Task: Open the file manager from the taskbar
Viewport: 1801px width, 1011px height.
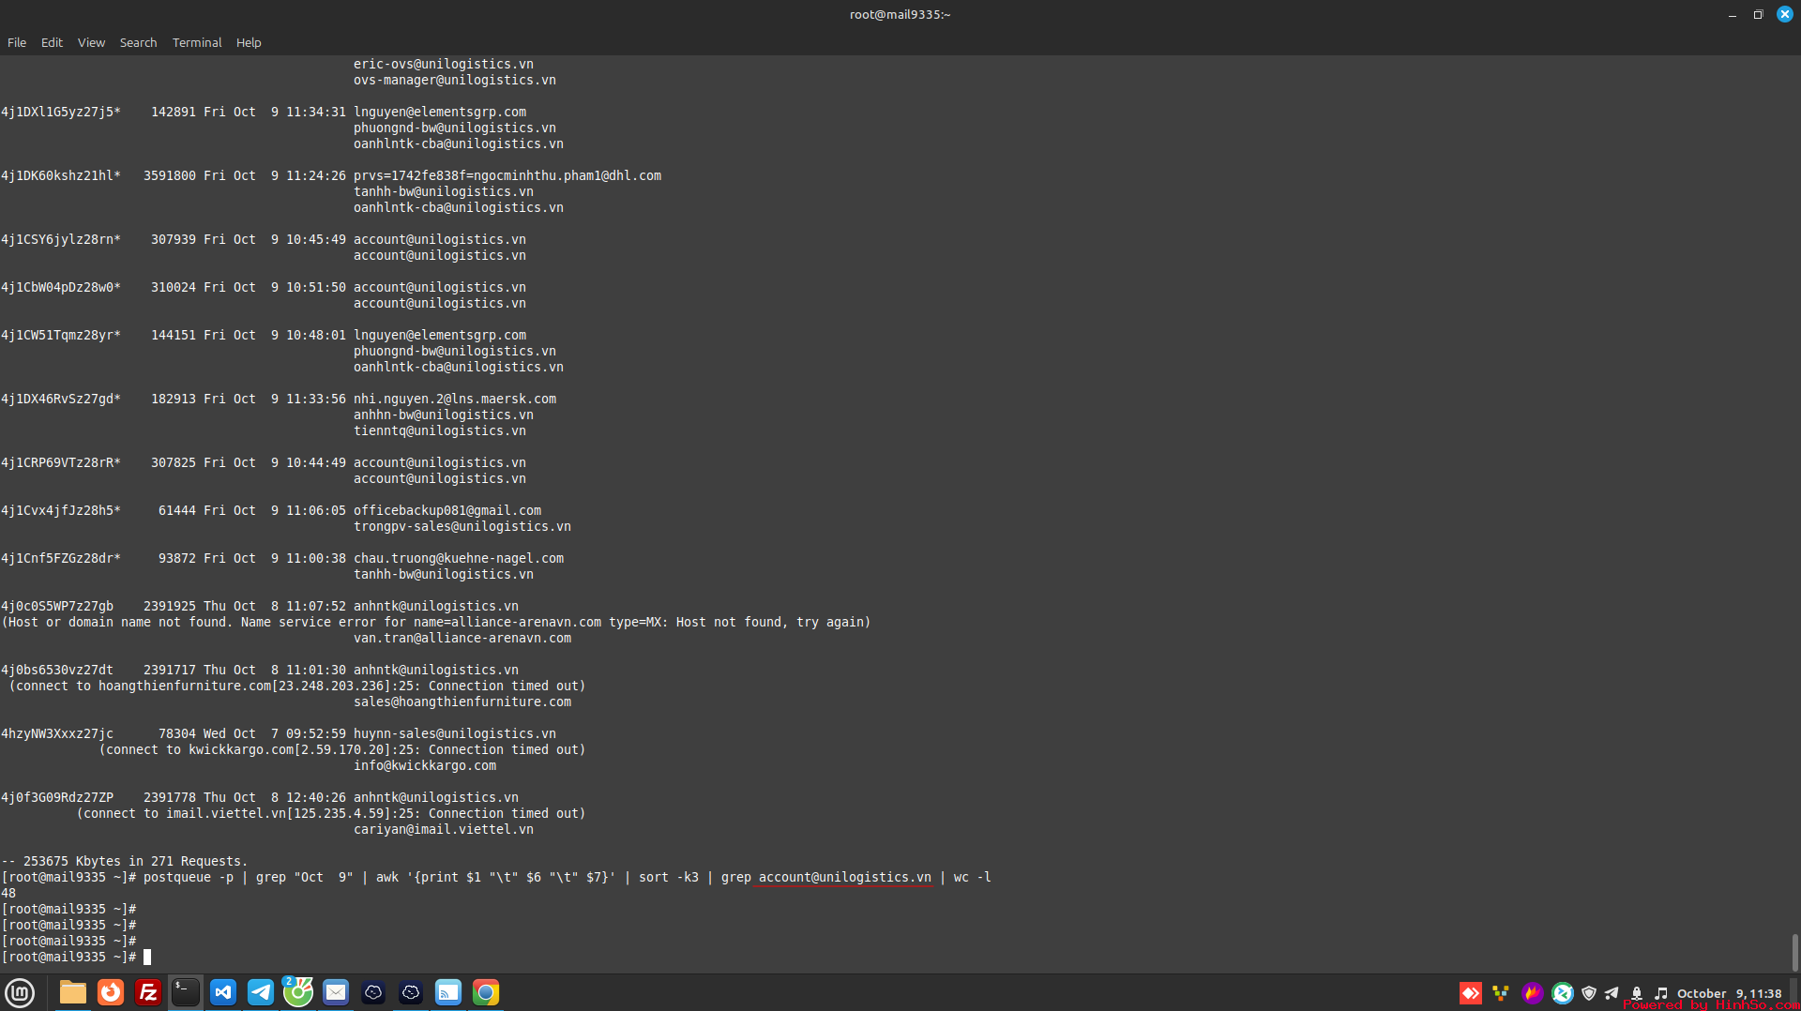Action: (x=73, y=992)
